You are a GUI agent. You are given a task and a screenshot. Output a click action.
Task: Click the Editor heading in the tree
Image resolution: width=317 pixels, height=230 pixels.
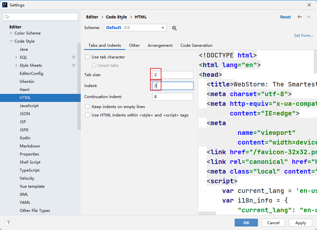coord(15,27)
